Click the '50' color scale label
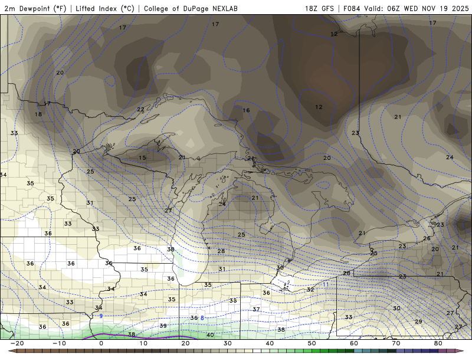Image resolution: width=472 pixels, height=354 pixels. click(312, 343)
